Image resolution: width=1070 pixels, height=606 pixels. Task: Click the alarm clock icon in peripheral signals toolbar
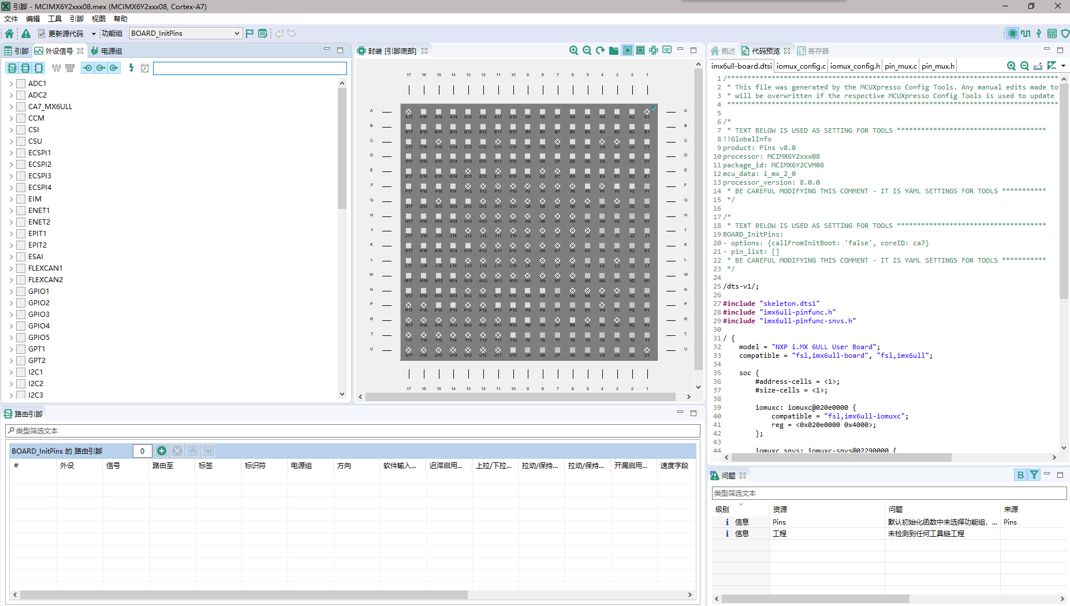click(x=144, y=68)
